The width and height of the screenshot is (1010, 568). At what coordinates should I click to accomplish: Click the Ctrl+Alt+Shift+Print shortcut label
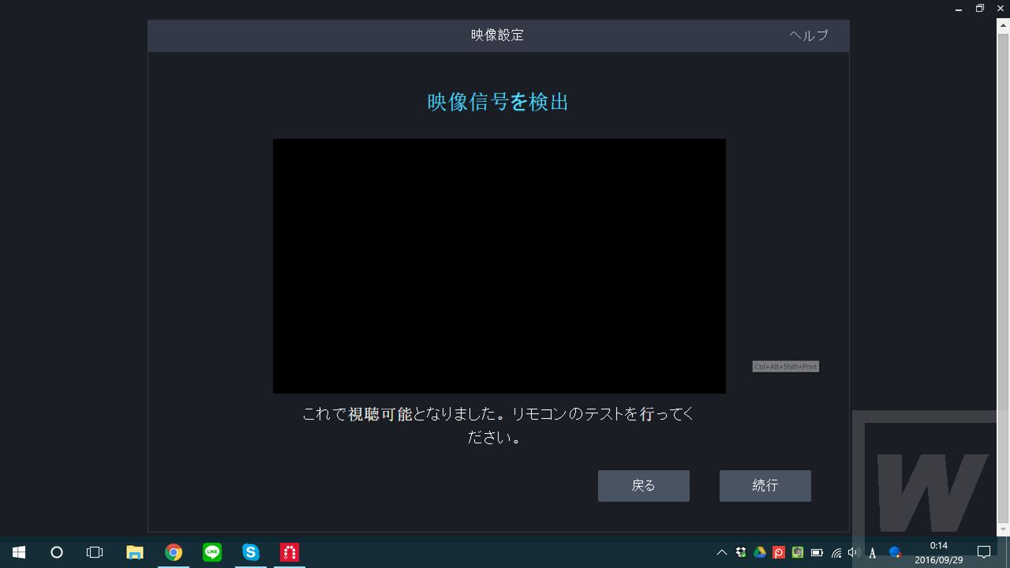point(786,367)
